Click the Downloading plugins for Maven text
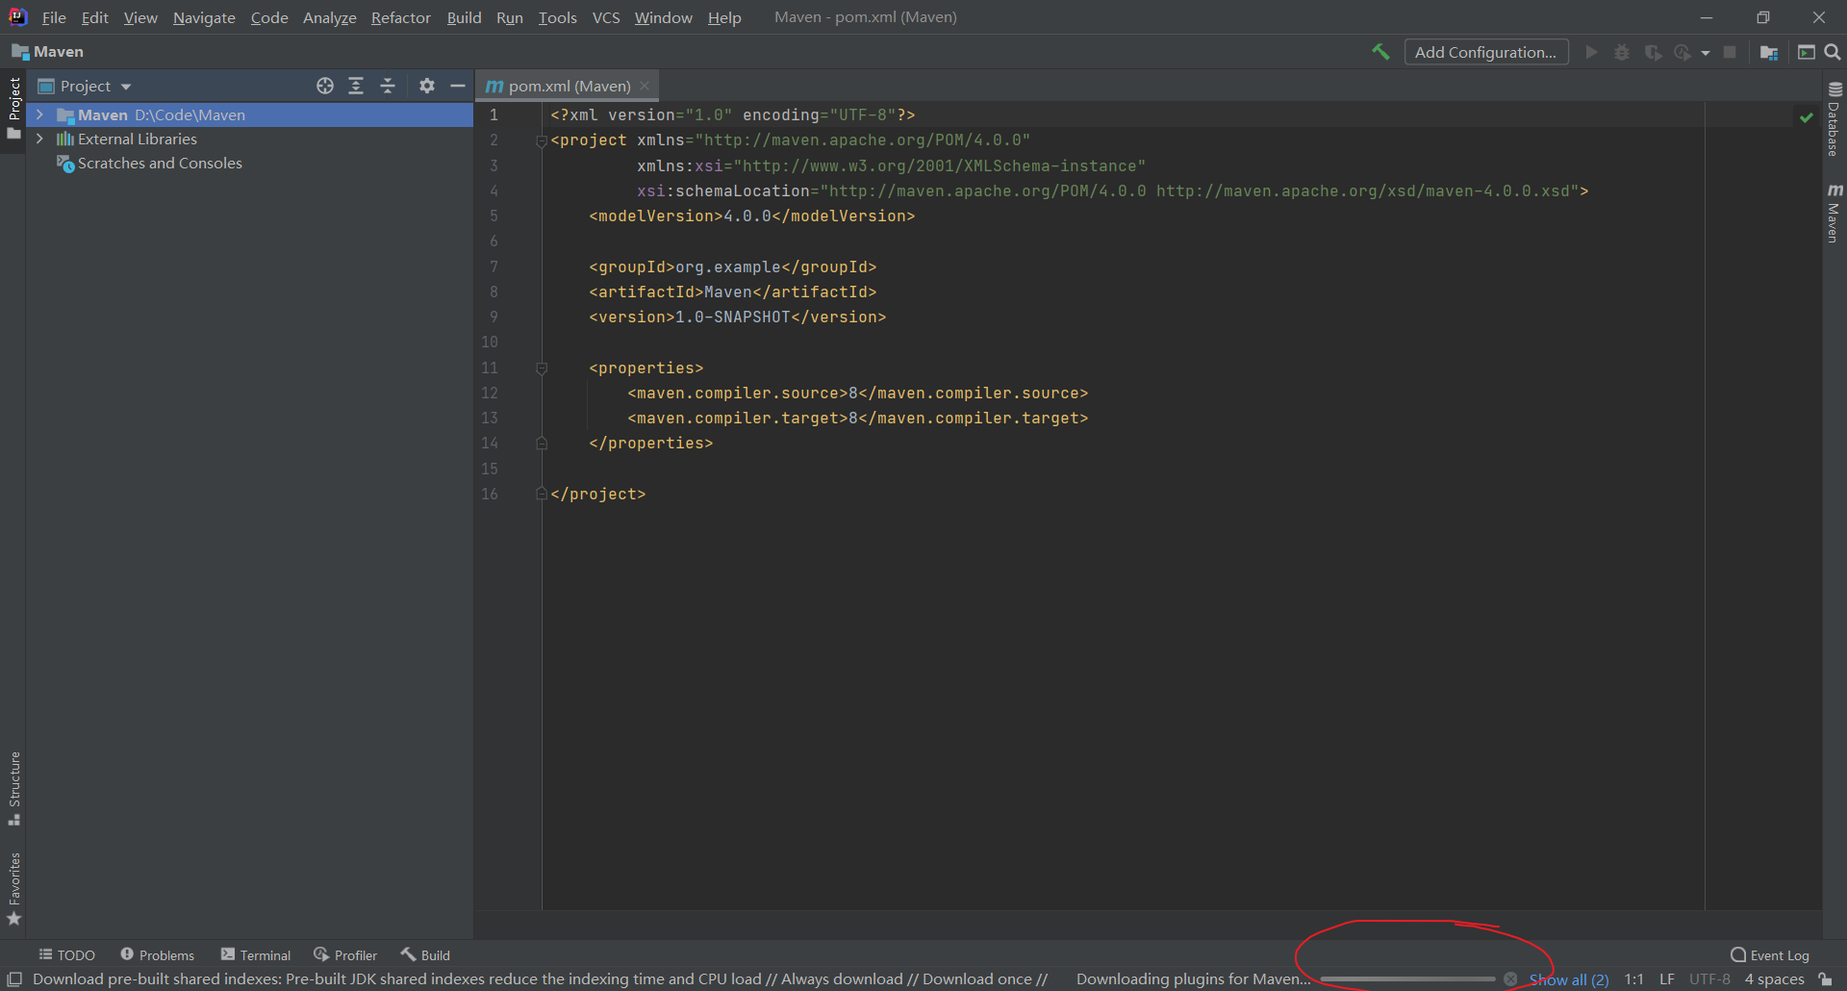This screenshot has height=991, width=1847. click(x=1193, y=979)
